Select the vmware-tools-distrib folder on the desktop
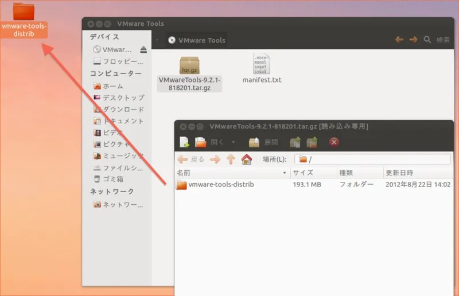 tap(24, 20)
